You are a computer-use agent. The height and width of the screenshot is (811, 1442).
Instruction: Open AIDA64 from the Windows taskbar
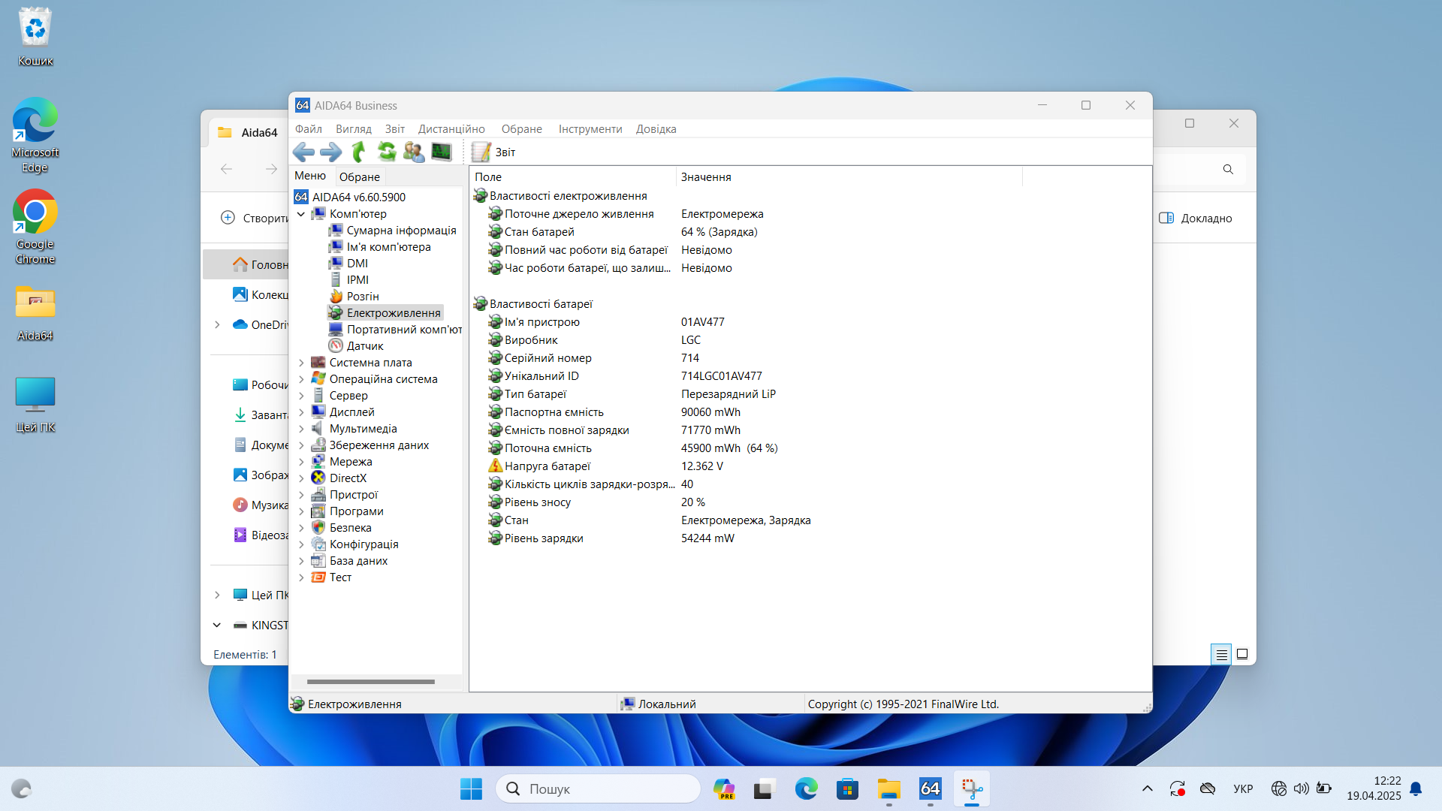pos(930,789)
